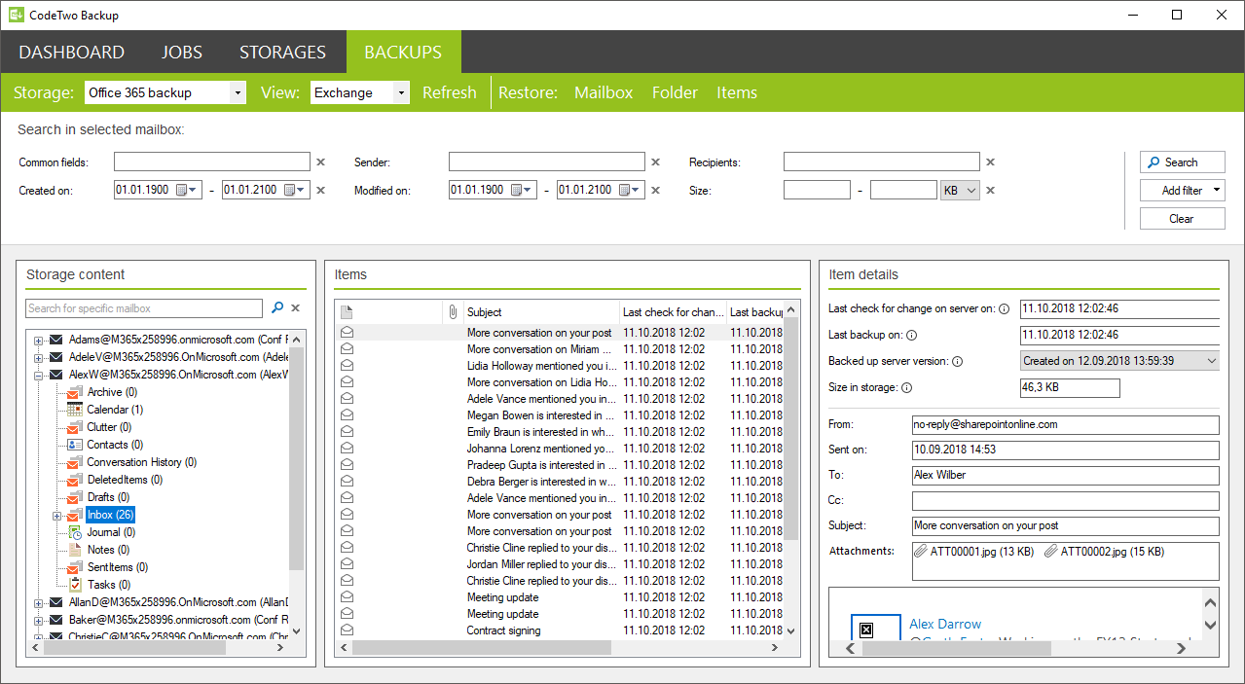Expand the Inbox (26) folder node
1245x684 pixels.
tap(56, 515)
